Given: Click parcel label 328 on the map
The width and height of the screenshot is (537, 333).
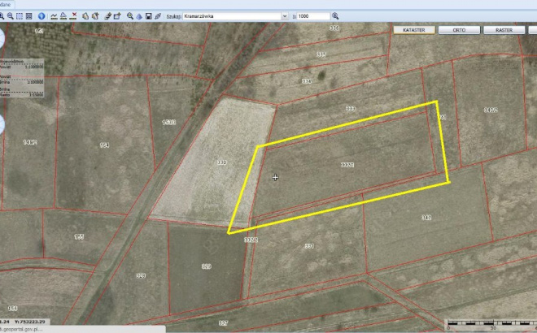Looking at the screenshot, I should click(141, 275).
